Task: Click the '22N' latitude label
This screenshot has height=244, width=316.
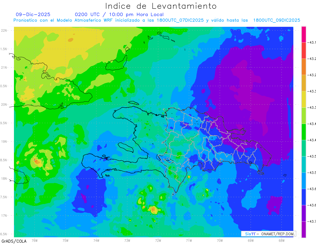Action: 4,31
